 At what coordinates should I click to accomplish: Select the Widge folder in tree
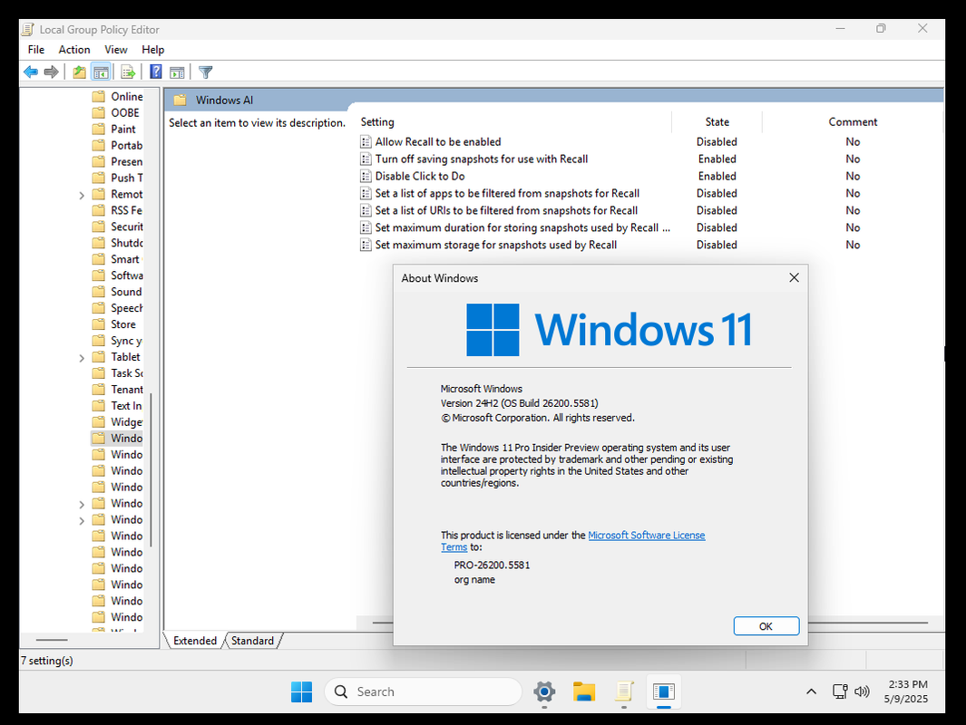127,422
